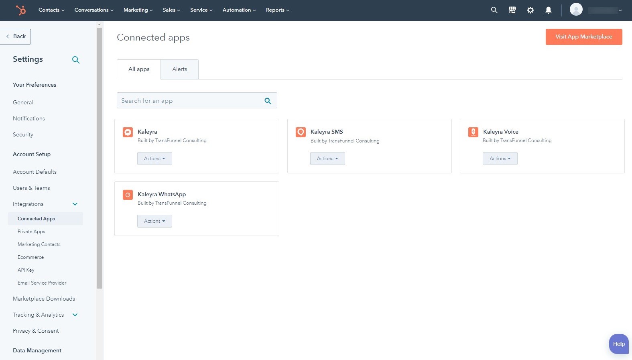The height and width of the screenshot is (360, 632).
Task: Open the Conversations menu
Action: 94,10
